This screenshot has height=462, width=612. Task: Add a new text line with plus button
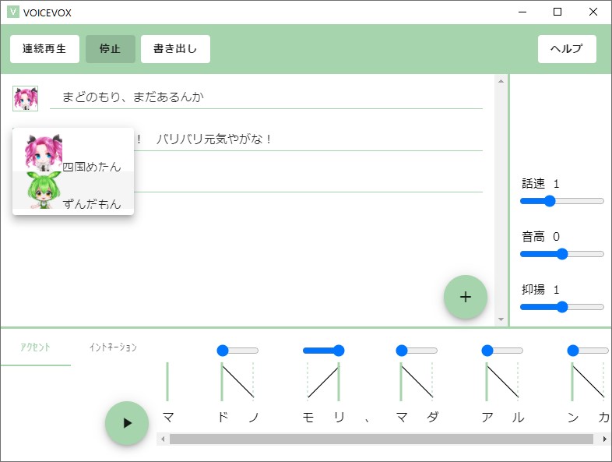[466, 297]
